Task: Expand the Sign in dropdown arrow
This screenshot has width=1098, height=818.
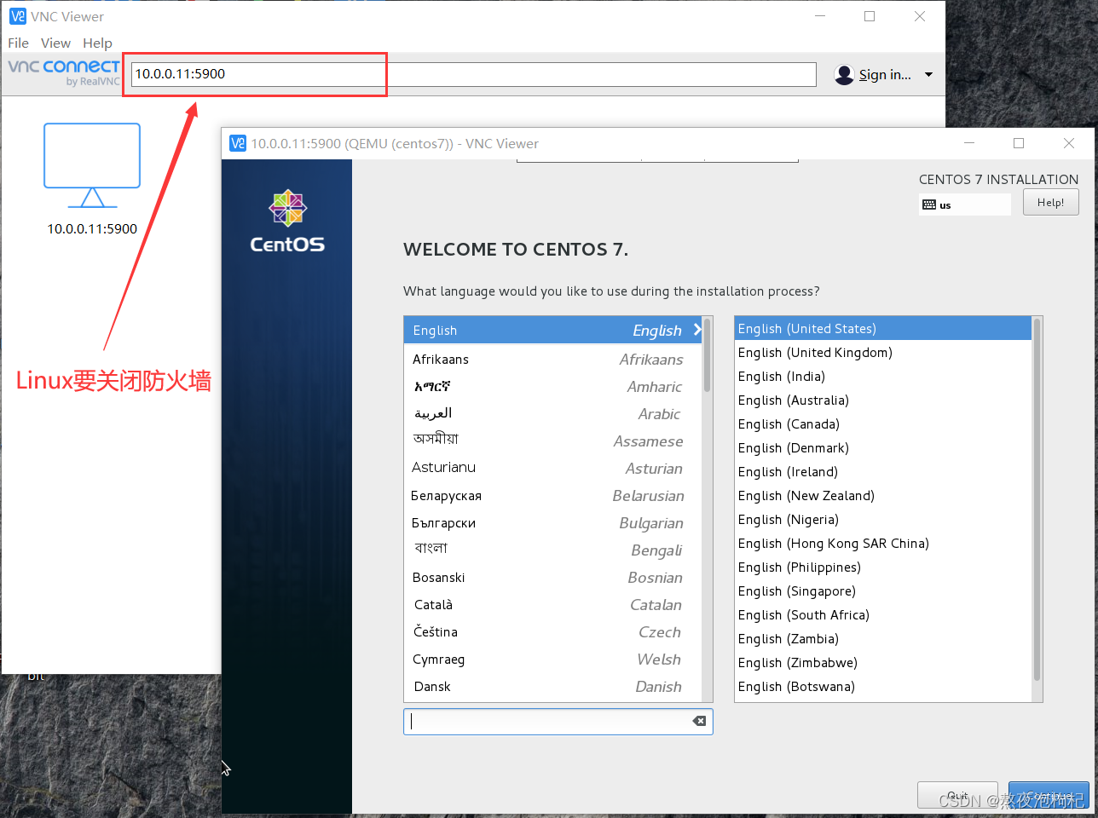Action: point(928,75)
